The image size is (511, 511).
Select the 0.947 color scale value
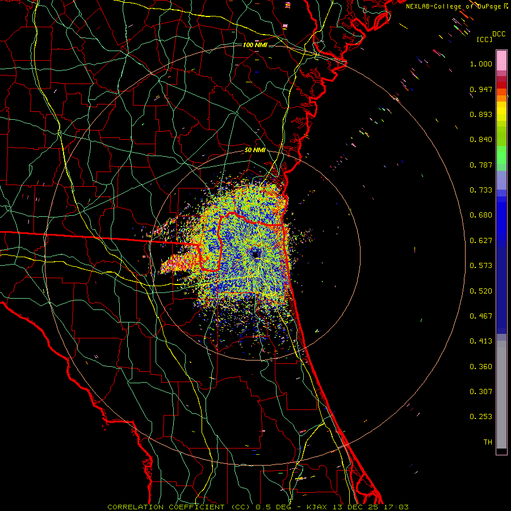[x=481, y=89]
